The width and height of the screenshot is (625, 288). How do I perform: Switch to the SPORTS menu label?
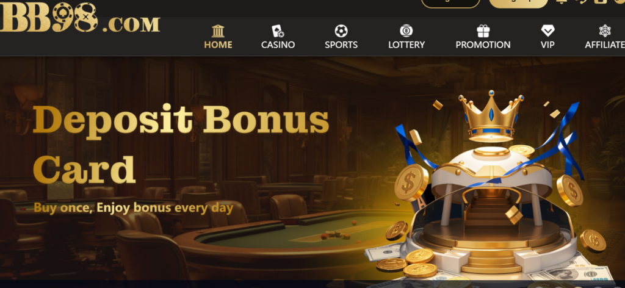pyautogui.click(x=341, y=45)
